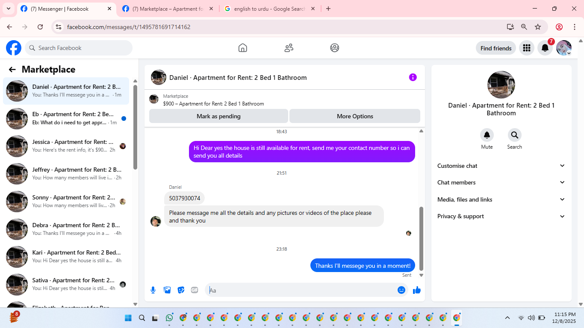Open the taskbar volume control
Screen dimensions: 584x328
pos(531,318)
